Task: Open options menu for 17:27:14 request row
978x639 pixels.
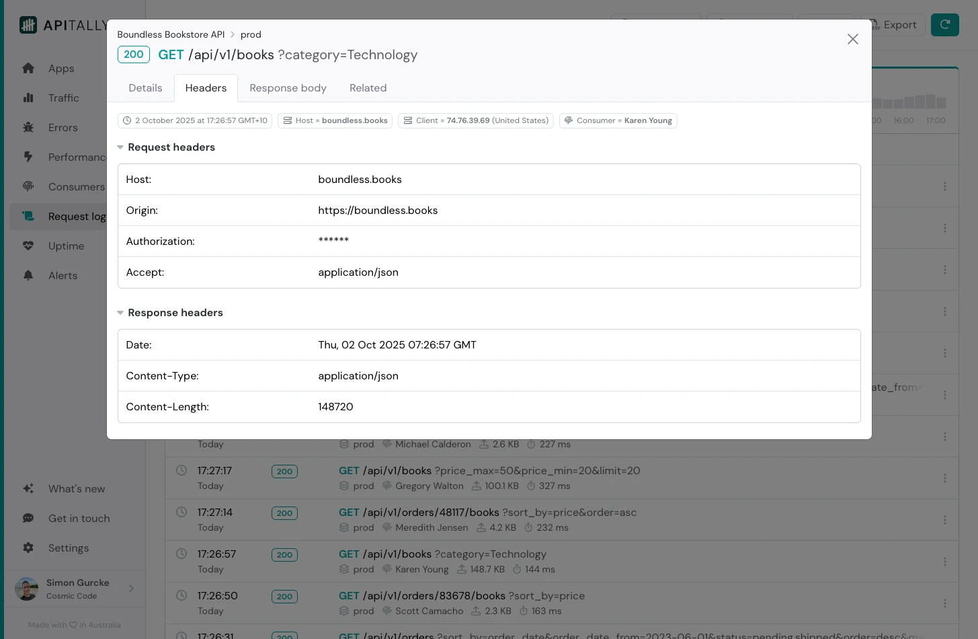Action: pyautogui.click(x=944, y=520)
